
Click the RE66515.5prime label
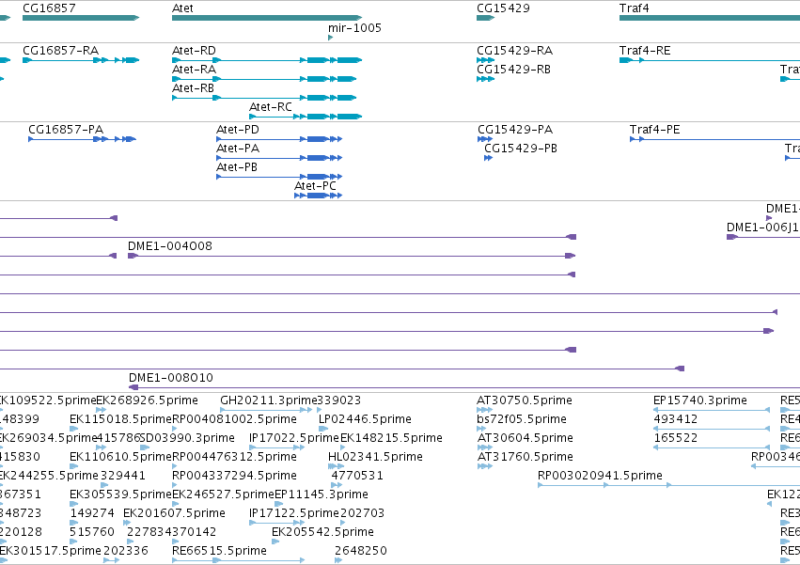[219, 551]
